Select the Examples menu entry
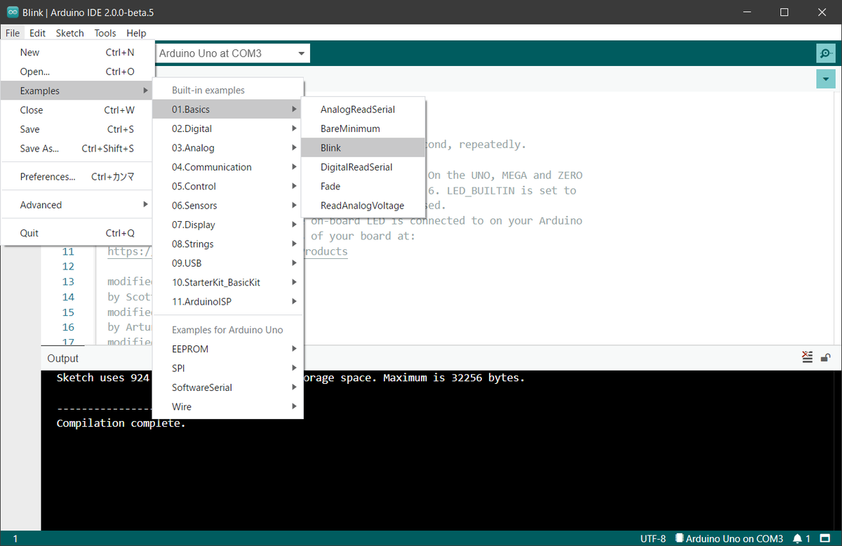Screen dimensions: 842x546 point(77,91)
